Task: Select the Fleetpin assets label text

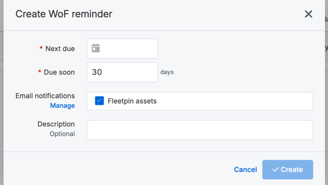Action: pyautogui.click(x=132, y=101)
